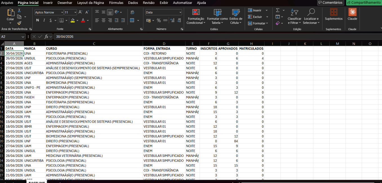Click the Decrease Indent icon

[117, 20]
